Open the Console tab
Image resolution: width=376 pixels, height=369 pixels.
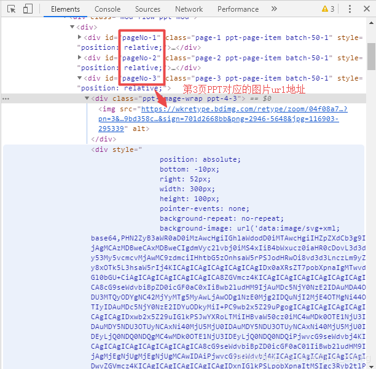click(x=108, y=9)
